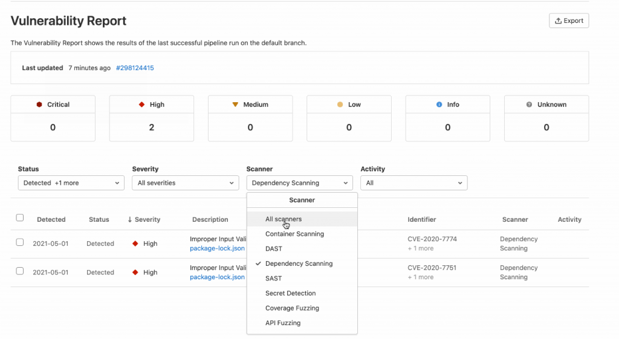Open the Status filter dropdown
The width and height of the screenshot is (619, 339).
[x=71, y=183]
